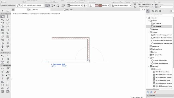Open the layer dropdown Конструктив - Стены

pyautogui.click(x=34, y=5)
